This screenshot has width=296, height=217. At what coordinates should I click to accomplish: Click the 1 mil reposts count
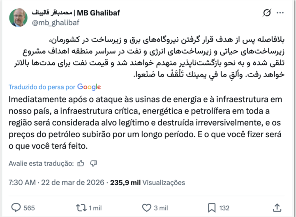pyautogui.click(x=95, y=208)
